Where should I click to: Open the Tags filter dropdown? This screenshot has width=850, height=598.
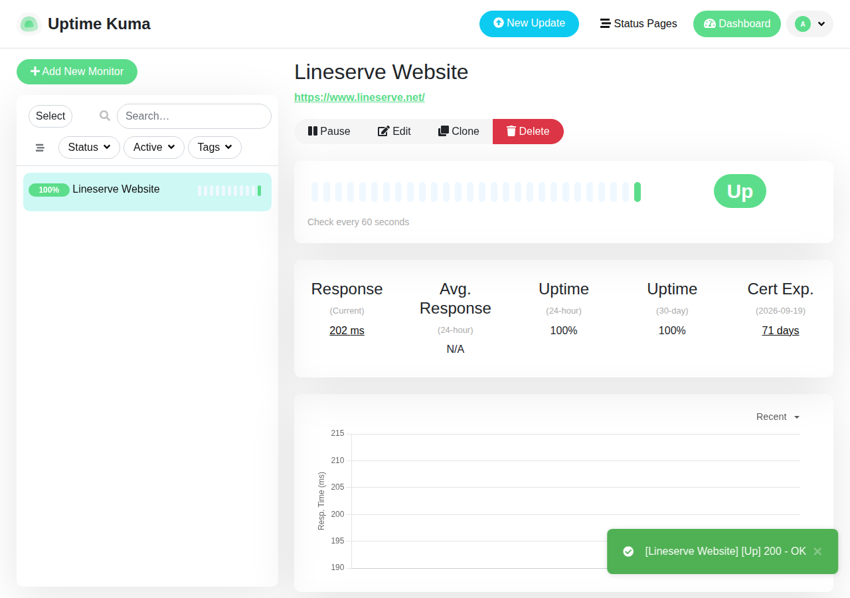tap(214, 148)
